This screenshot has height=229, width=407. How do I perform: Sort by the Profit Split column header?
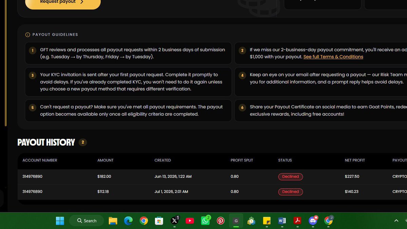(242, 160)
